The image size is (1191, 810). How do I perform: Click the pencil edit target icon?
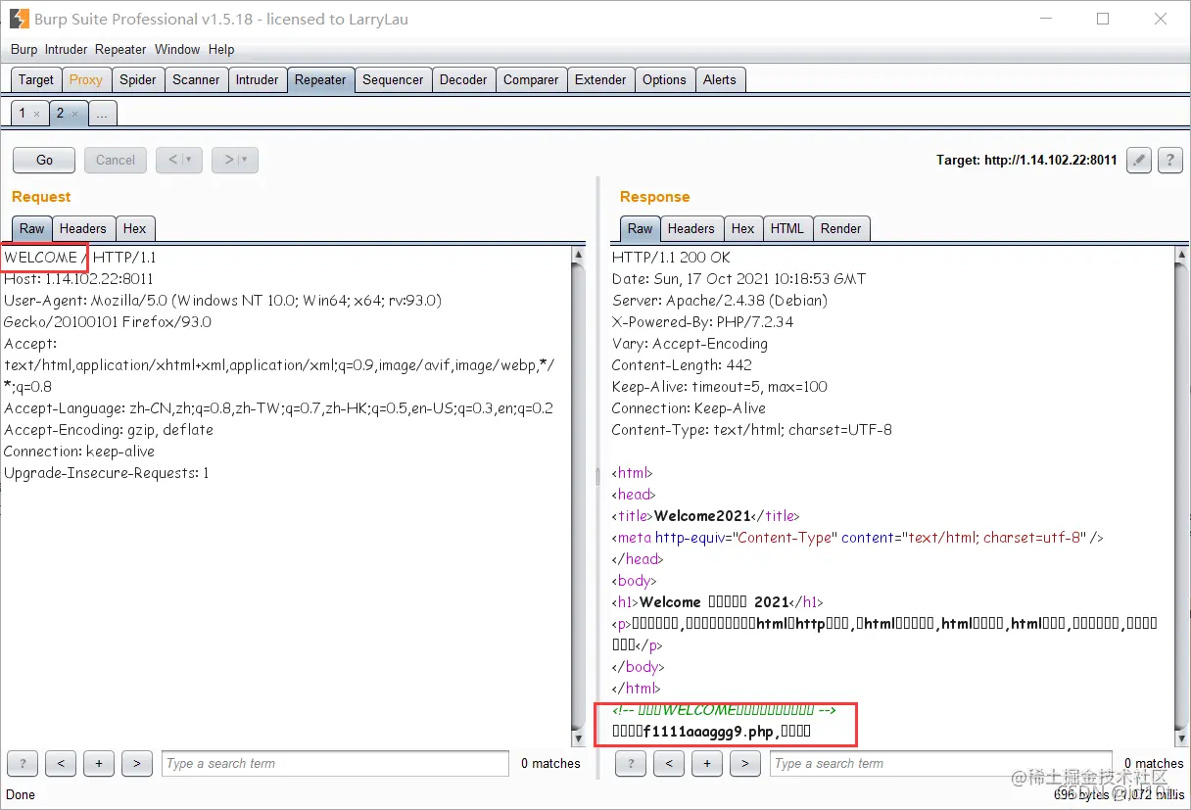point(1138,160)
